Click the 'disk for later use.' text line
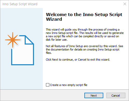The height and width of the screenshot is (101, 129). [x=57, y=40]
